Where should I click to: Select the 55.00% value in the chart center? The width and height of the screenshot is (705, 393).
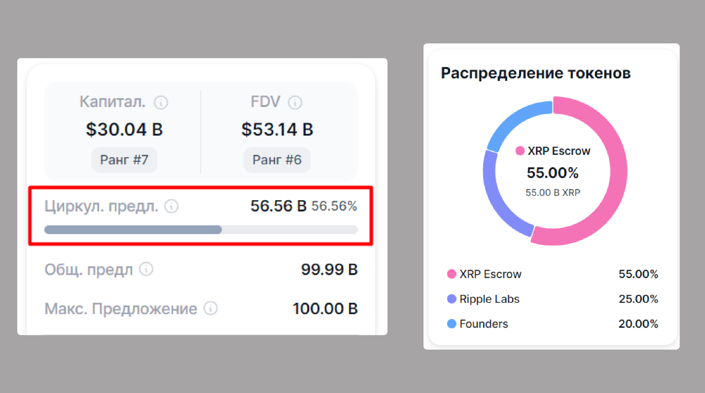pyautogui.click(x=552, y=173)
